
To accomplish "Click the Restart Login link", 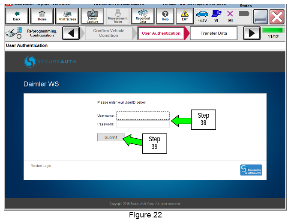I will (41, 166).
